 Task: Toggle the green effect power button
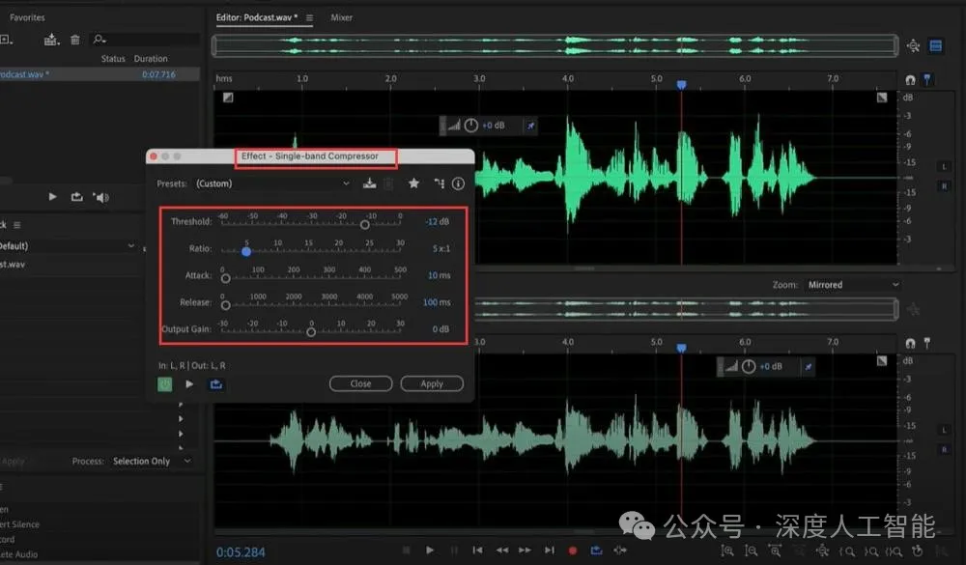[165, 383]
